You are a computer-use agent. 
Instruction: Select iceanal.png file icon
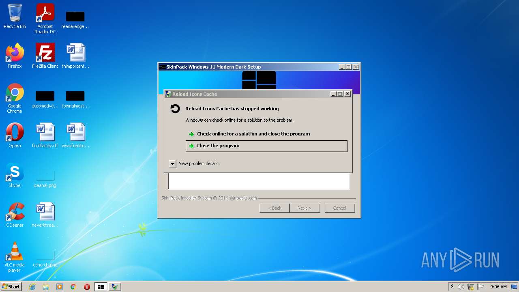click(45, 179)
